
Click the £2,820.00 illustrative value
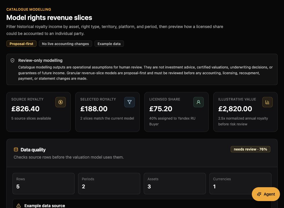[x=235, y=109]
